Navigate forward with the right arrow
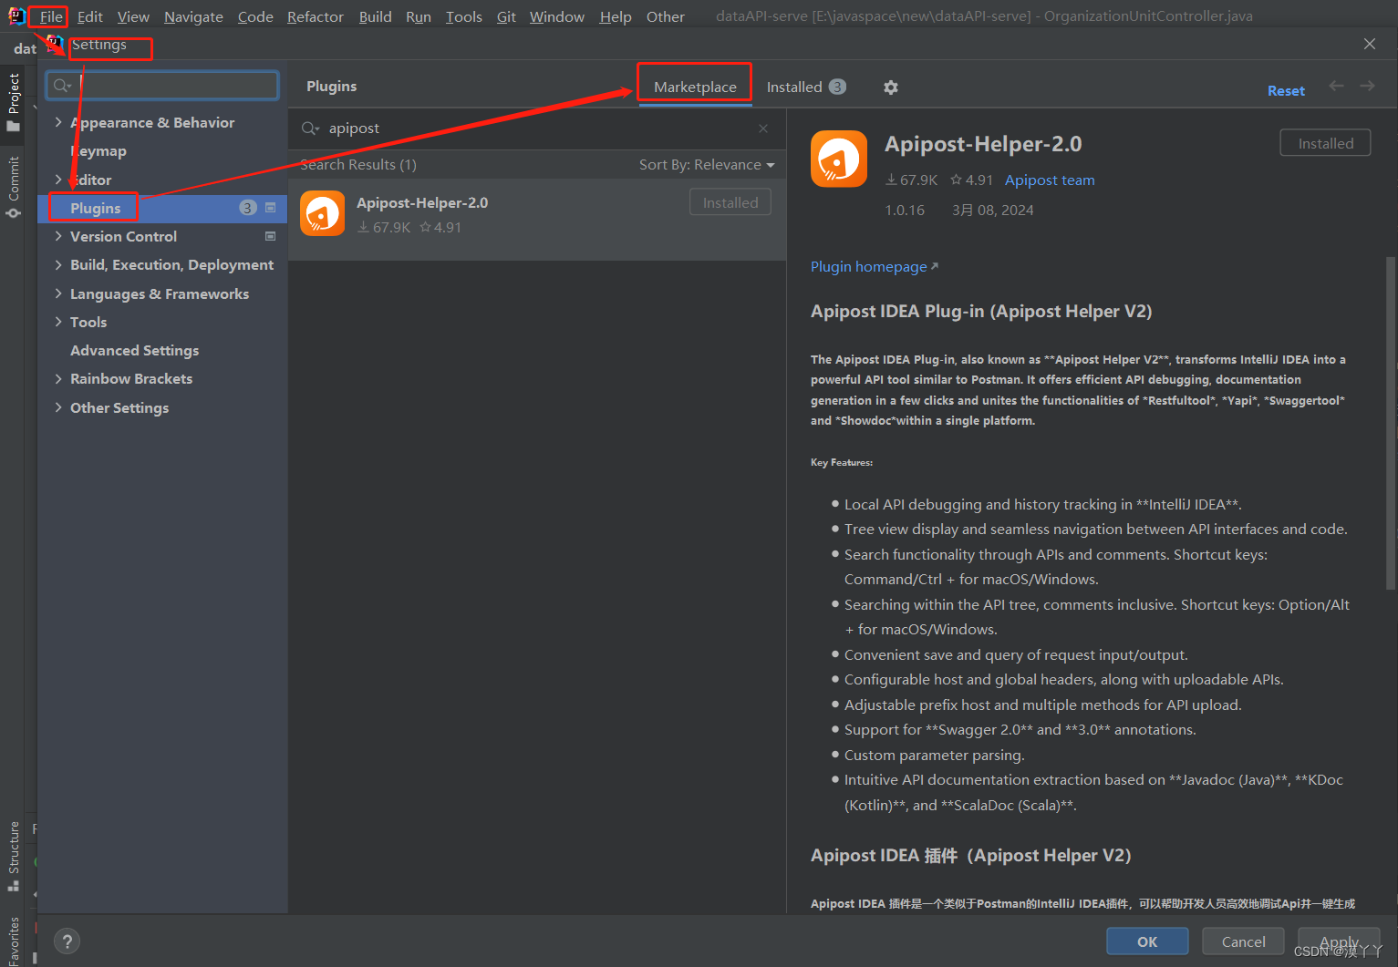Screen dimensions: 1398x967 tap(1367, 86)
